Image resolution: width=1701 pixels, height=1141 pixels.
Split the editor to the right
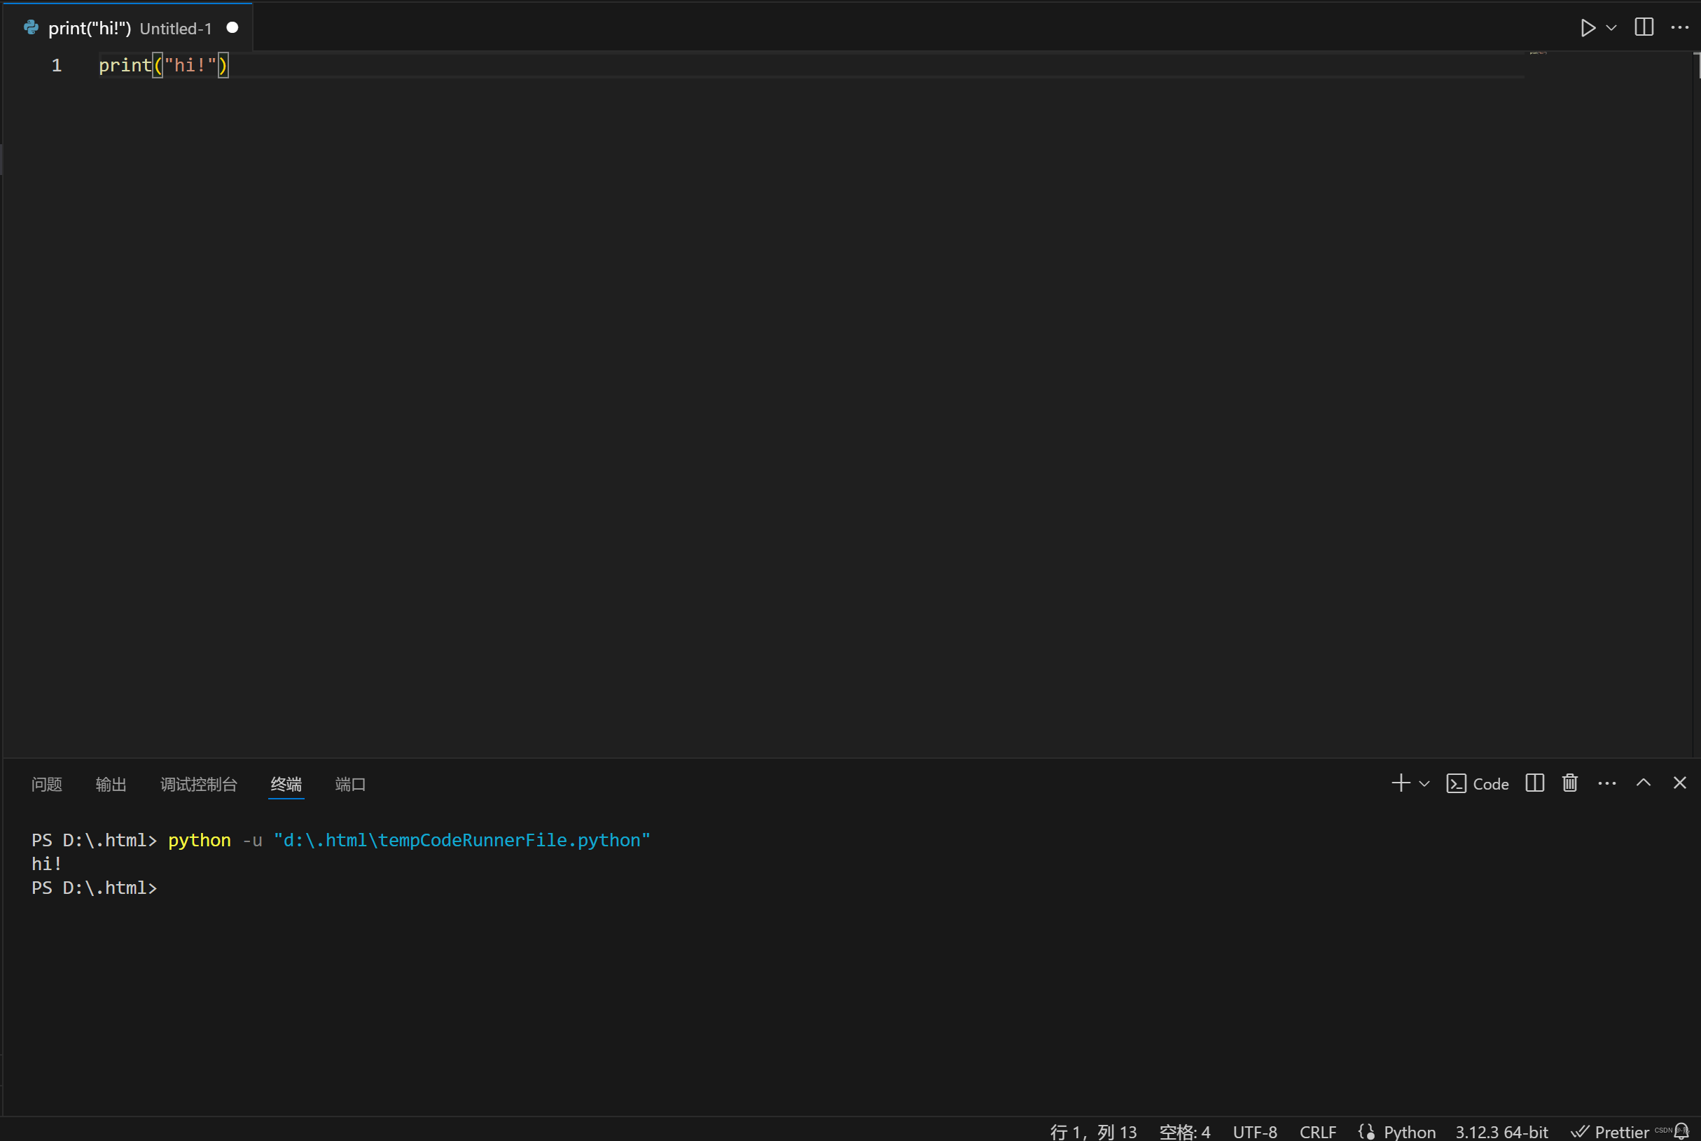(1644, 27)
